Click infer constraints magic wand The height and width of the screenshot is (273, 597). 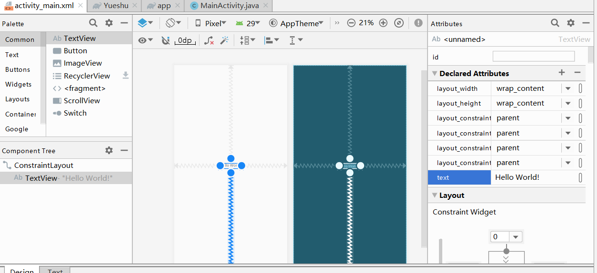(224, 40)
